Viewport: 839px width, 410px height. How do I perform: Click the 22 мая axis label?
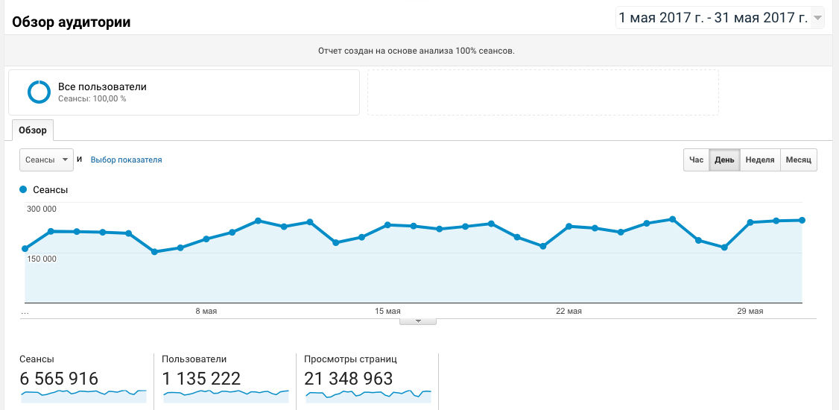click(569, 311)
